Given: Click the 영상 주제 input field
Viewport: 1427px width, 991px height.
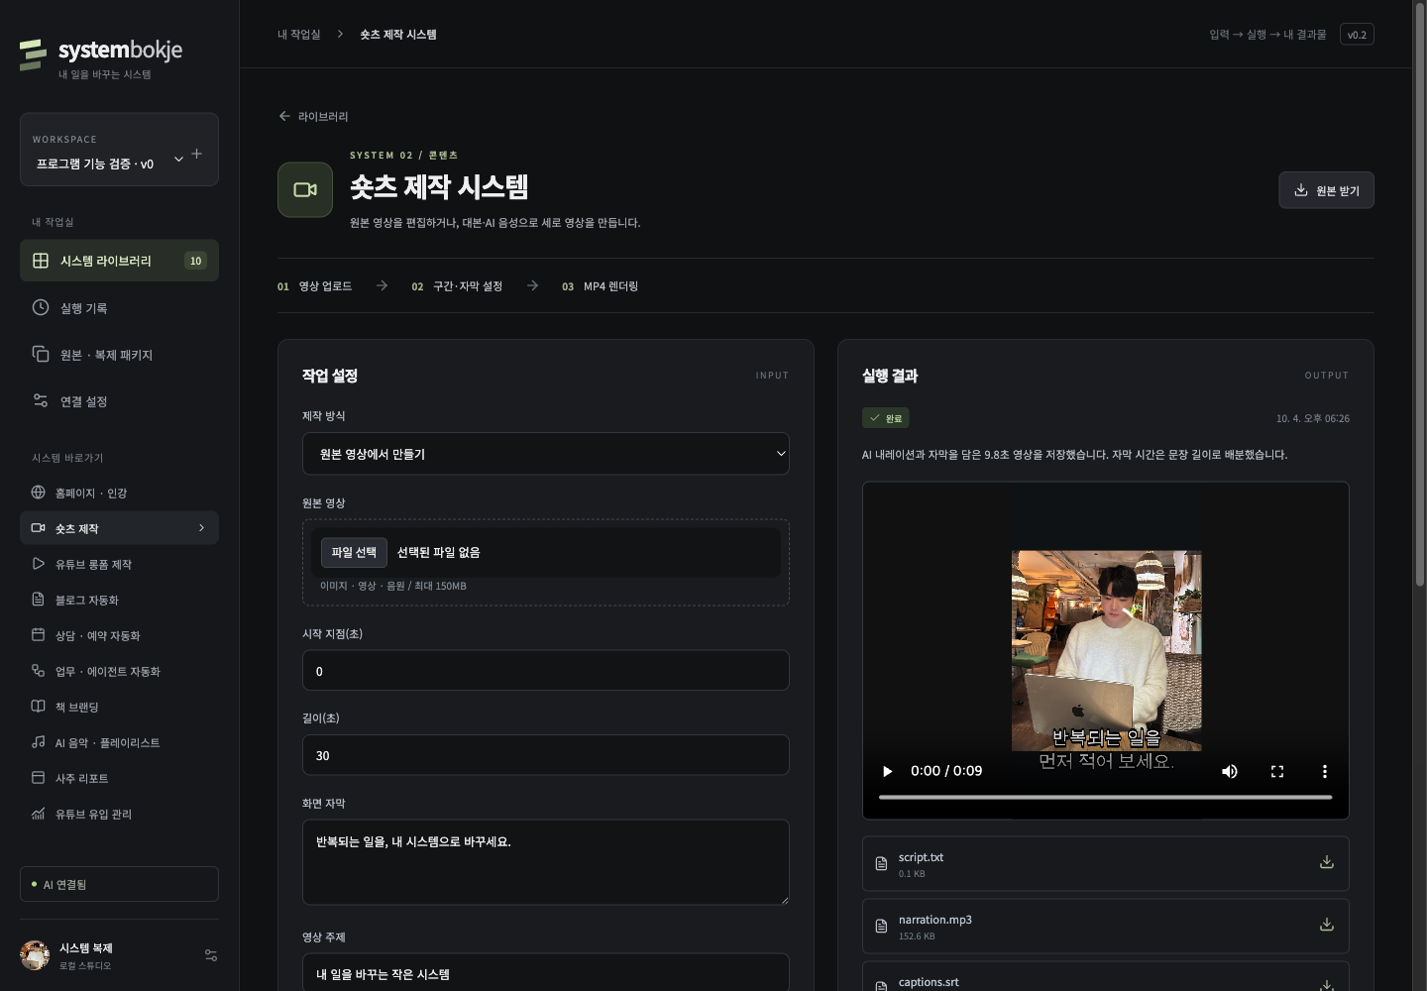Looking at the screenshot, I should pos(546,973).
